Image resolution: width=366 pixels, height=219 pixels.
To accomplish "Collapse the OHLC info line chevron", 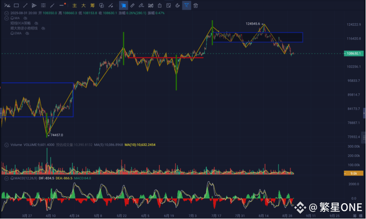I will 7,13.
